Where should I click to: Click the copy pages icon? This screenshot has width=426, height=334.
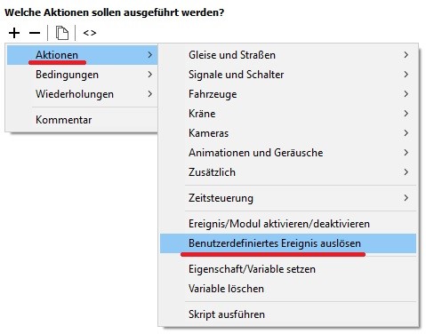(x=62, y=33)
